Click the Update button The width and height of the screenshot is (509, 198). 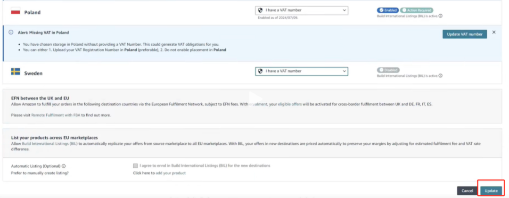491,191
